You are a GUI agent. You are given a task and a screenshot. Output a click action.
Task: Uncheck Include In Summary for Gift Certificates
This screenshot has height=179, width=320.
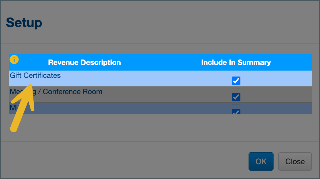click(236, 81)
